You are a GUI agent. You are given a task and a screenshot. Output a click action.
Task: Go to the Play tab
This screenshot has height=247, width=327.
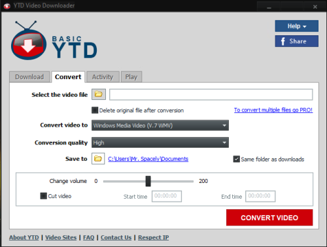pyautogui.click(x=131, y=77)
